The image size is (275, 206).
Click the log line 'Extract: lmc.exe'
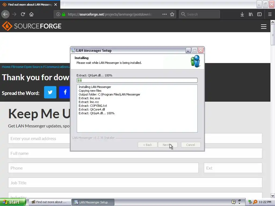[x=89, y=98]
